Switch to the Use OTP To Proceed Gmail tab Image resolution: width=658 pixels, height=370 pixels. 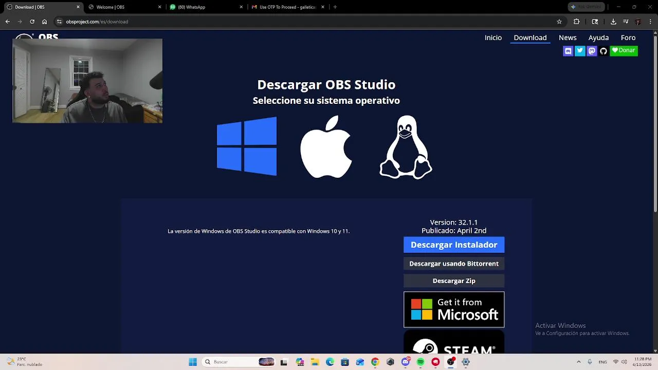[287, 7]
